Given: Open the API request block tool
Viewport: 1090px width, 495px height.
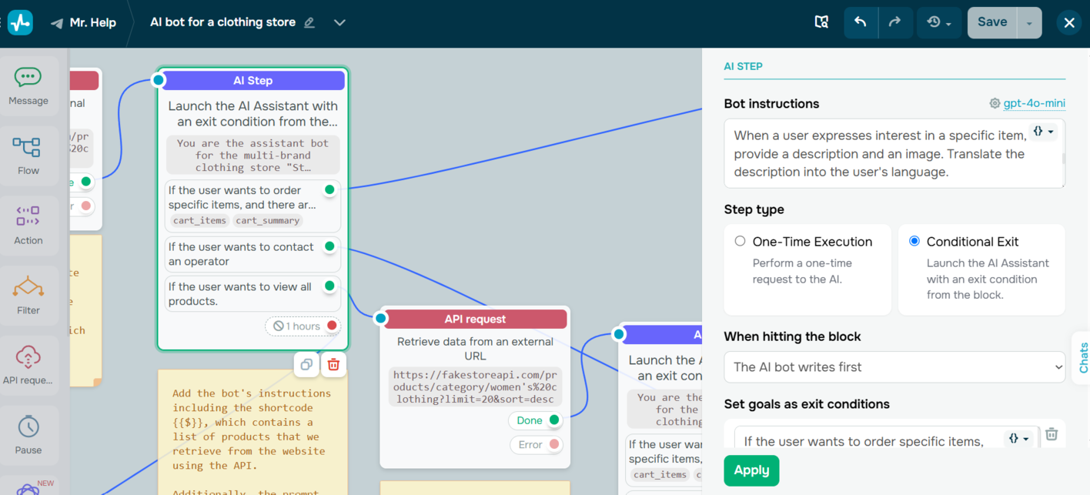Looking at the screenshot, I should 28,363.
